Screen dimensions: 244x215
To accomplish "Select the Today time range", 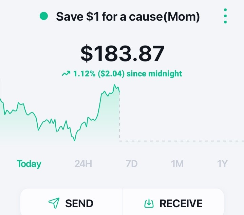I will pos(29,164).
